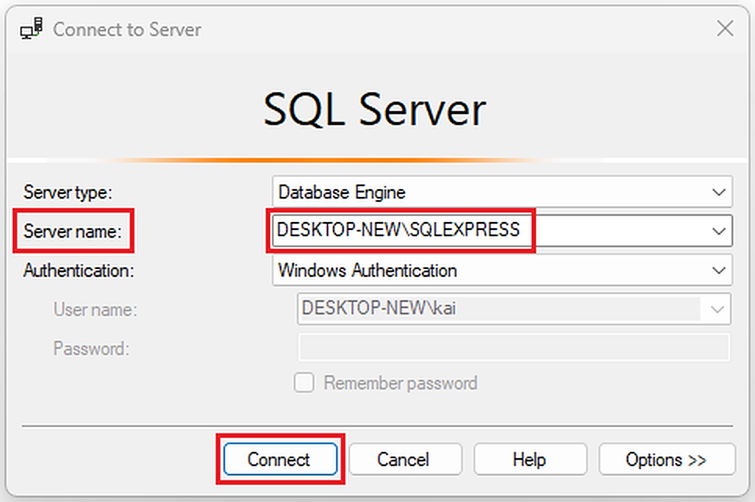Click the "Server name:" label
This screenshot has width=755, height=502.
click(x=72, y=231)
